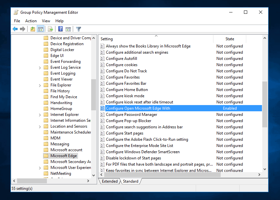The image size is (280, 200).
Task: Click the Back arrow toolbar icon
Action: click(15, 29)
